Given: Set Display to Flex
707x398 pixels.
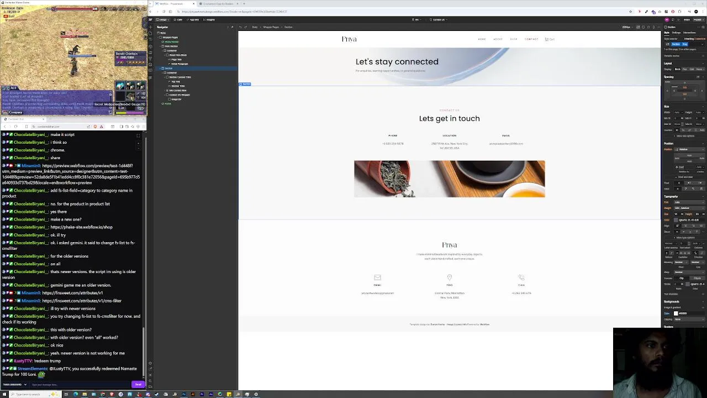Looking at the screenshot, I should [684, 69].
